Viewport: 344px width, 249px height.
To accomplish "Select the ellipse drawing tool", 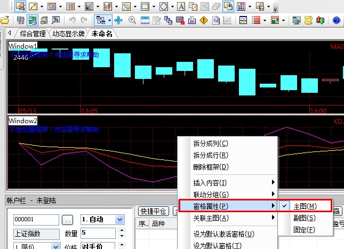I will (164, 7).
